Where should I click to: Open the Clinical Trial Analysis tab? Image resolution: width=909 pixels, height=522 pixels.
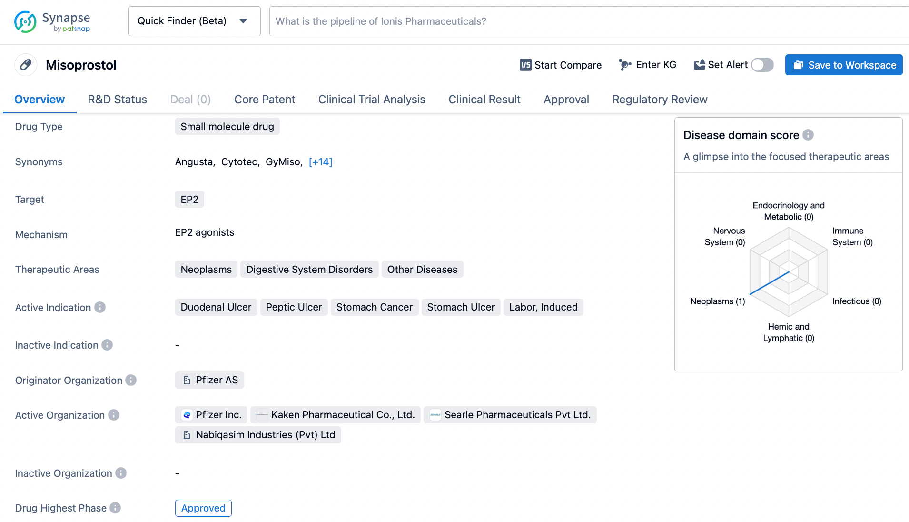pos(371,100)
